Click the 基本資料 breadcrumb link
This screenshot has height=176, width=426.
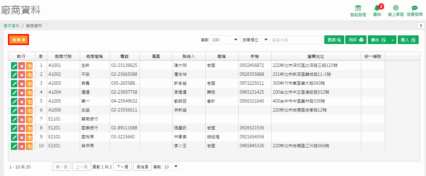pos(12,25)
